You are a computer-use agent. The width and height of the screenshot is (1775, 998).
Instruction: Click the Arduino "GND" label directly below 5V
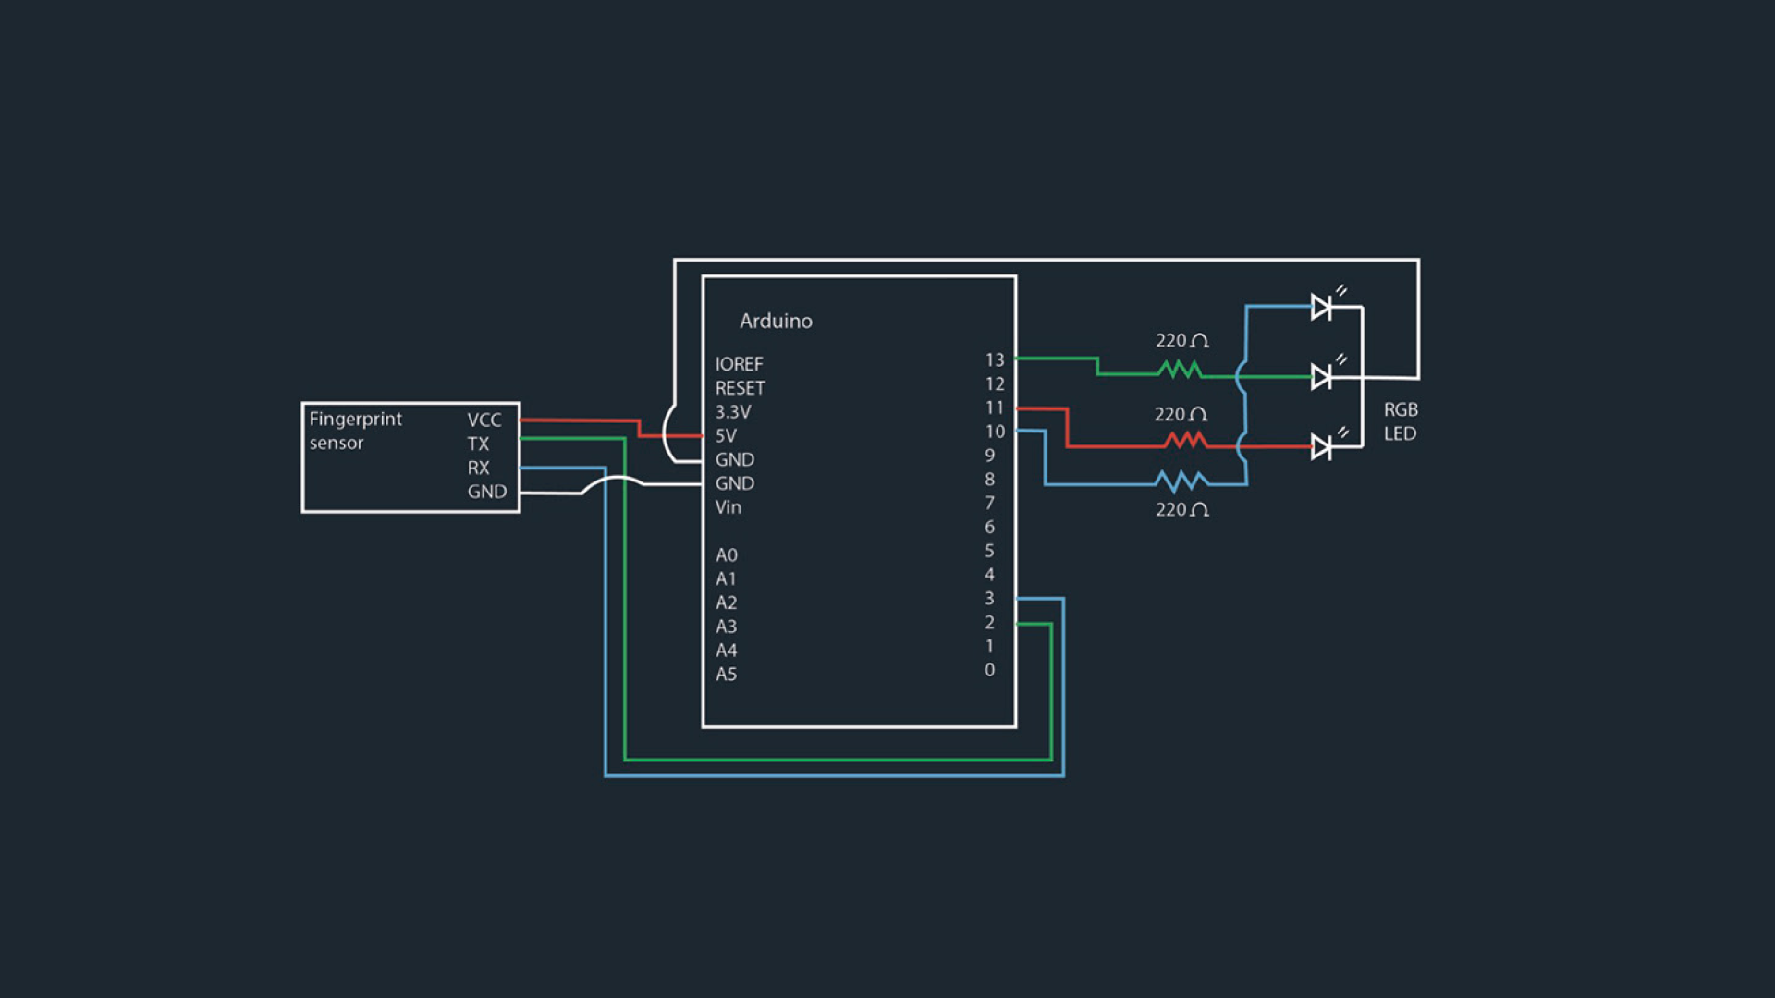click(x=734, y=459)
